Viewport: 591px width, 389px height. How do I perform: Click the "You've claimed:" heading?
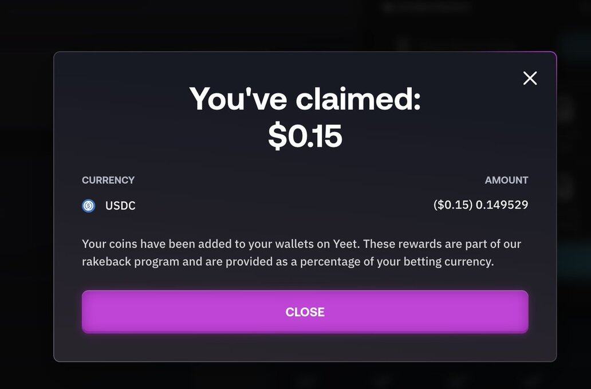(x=305, y=99)
